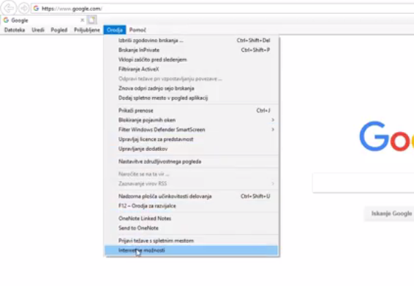Open the Pomoč menu
Screen dimensions: 414x286
click(138, 30)
